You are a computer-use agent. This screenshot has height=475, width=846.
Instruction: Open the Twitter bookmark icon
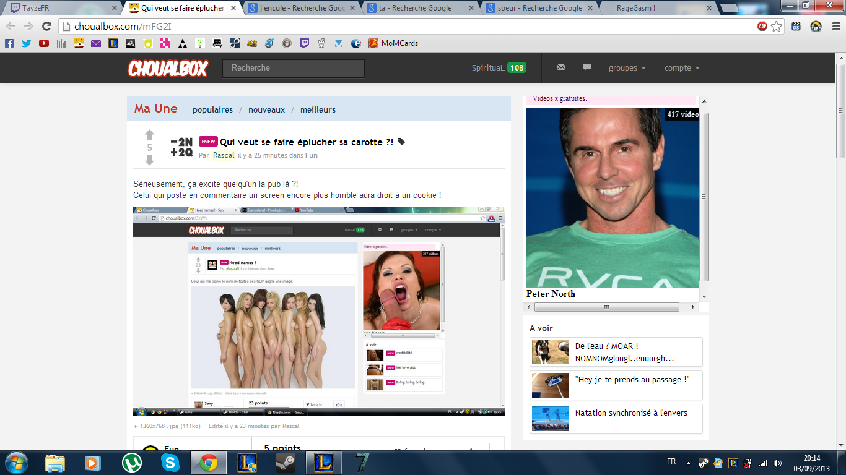click(x=27, y=43)
